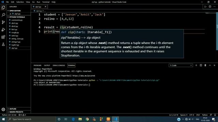
Task: Close zip1.py in Open Editors list
Action: 11,14
